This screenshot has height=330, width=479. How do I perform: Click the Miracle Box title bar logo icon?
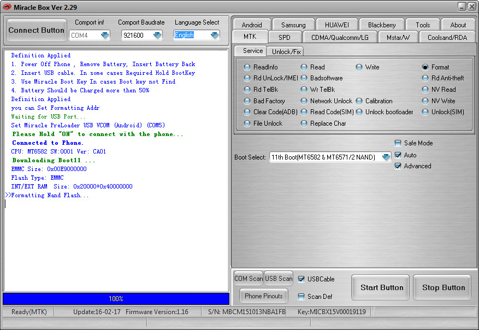[7, 7]
